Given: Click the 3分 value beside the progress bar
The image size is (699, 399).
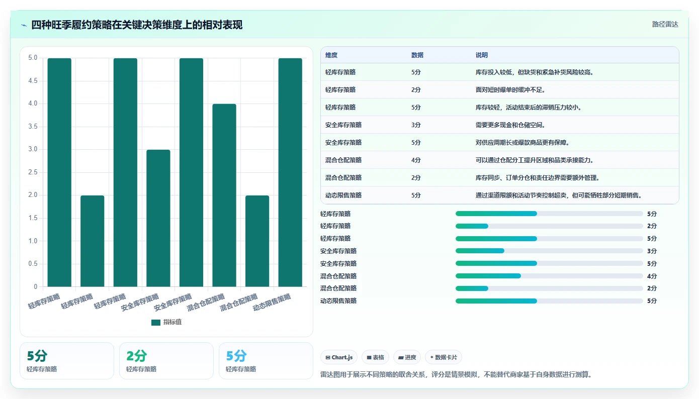Looking at the screenshot, I should pos(652,251).
